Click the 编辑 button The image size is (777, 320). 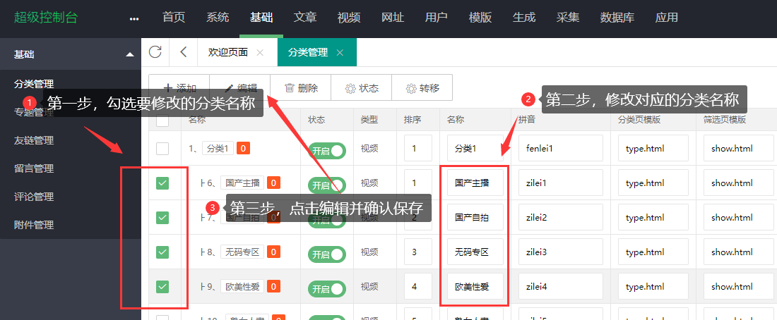point(240,88)
